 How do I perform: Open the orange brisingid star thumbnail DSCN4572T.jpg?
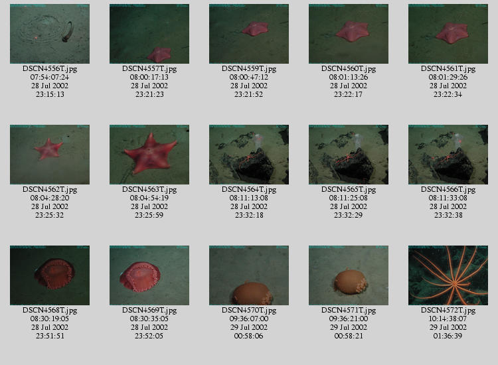pyautogui.click(x=448, y=275)
